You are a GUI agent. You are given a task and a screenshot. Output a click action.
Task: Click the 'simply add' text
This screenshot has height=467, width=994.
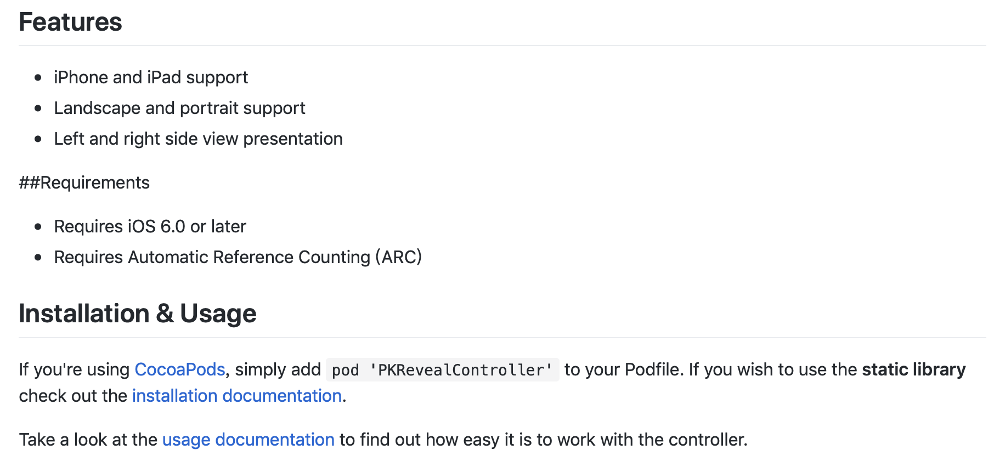(x=278, y=369)
